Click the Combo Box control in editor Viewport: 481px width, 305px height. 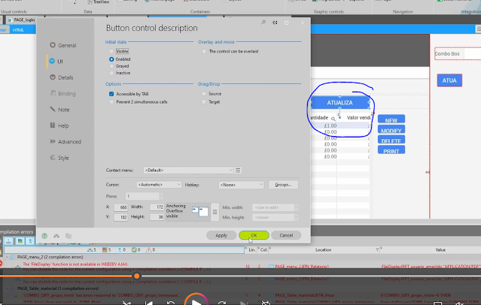click(458, 53)
